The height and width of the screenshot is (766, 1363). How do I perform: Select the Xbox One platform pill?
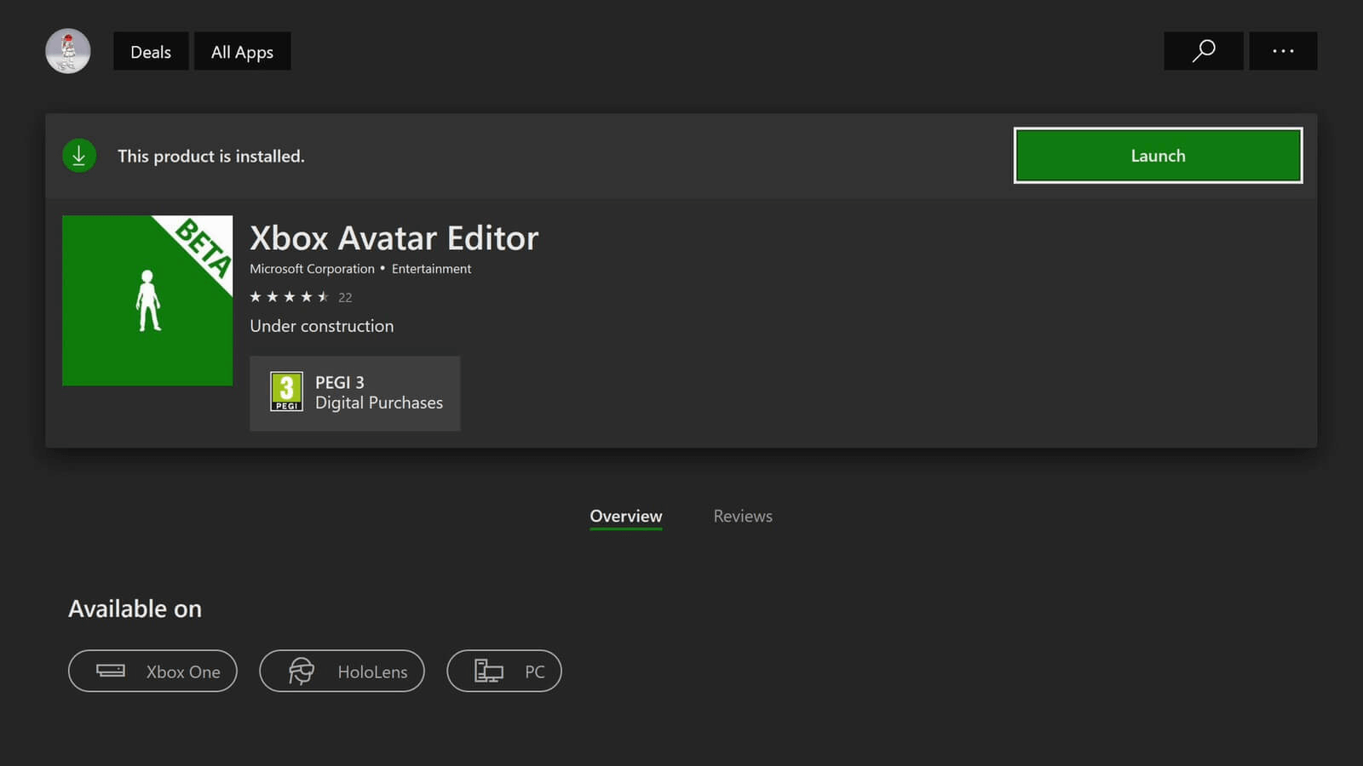pyautogui.click(x=152, y=671)
